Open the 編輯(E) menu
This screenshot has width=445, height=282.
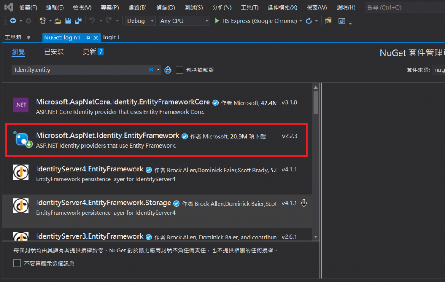55,7
